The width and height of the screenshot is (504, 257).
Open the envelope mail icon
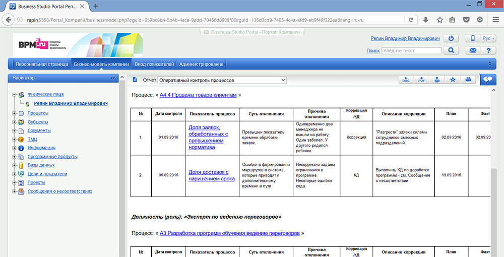[473, 50]
